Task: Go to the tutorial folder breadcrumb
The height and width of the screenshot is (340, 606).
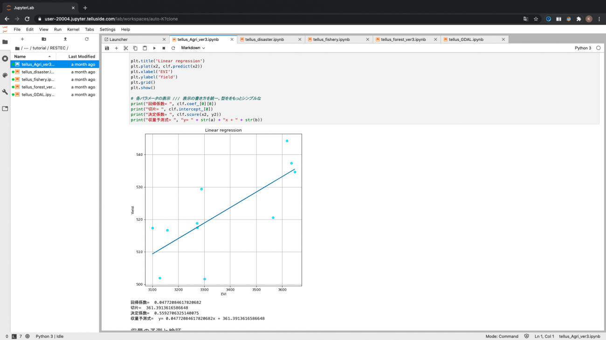Action: 39,48
